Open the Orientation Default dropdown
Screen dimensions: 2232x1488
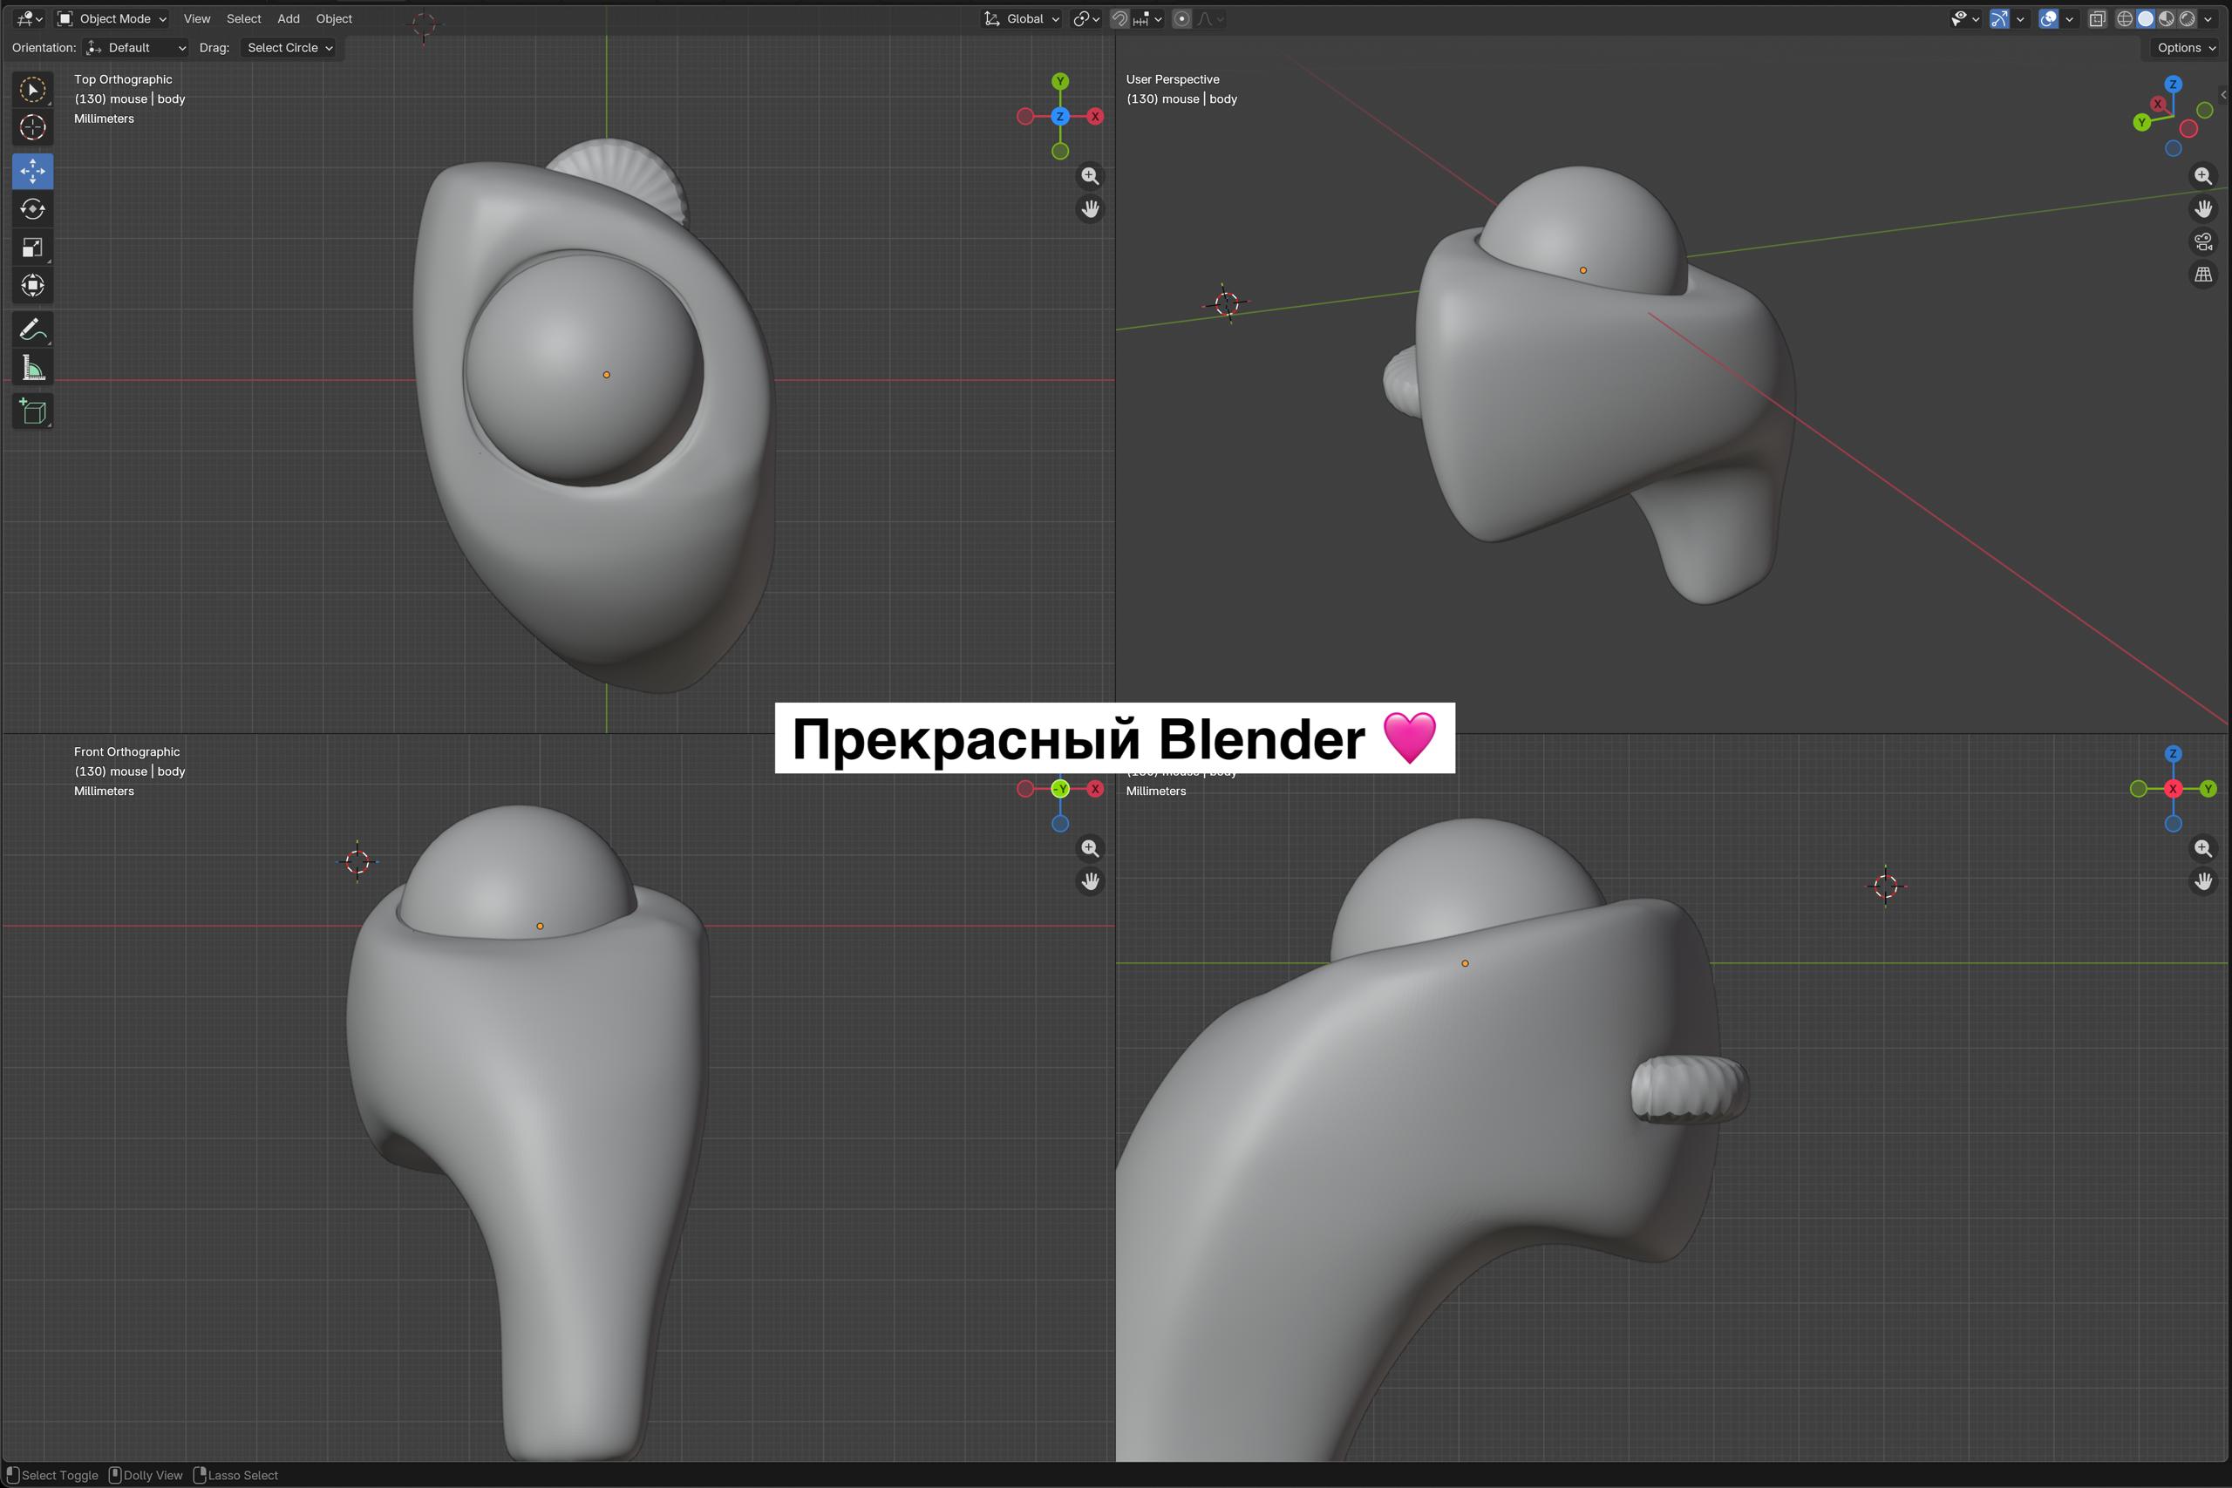pyautogui.click(x=136, y=47)
